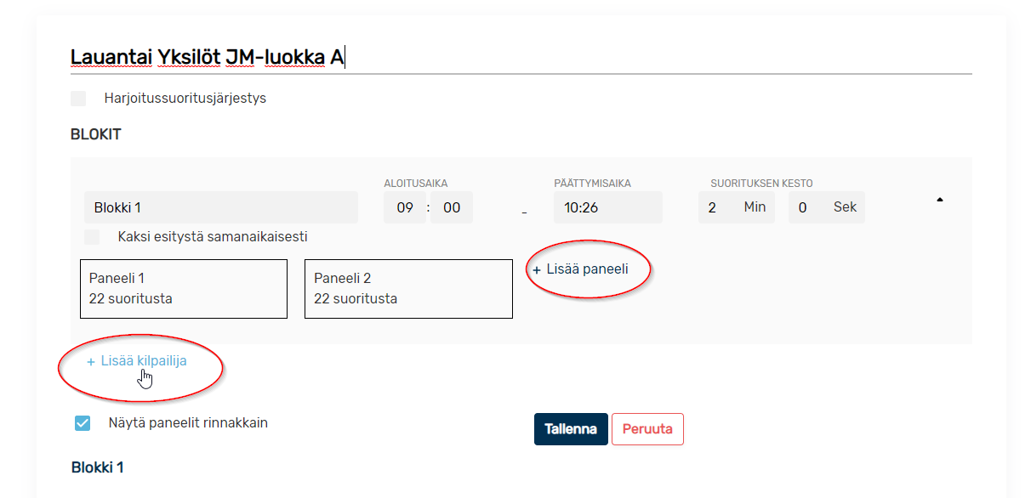Click the Tallenna button
The width and height of the screenshot is (1031, 498).
[x=571, y=429]
